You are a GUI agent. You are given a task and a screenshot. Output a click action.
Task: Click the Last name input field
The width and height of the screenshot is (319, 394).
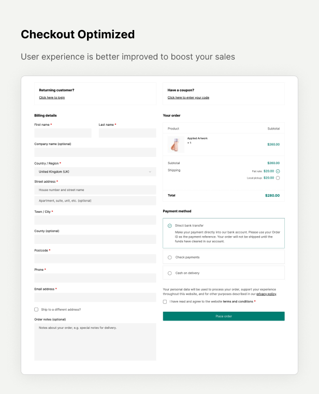(127, 133)
